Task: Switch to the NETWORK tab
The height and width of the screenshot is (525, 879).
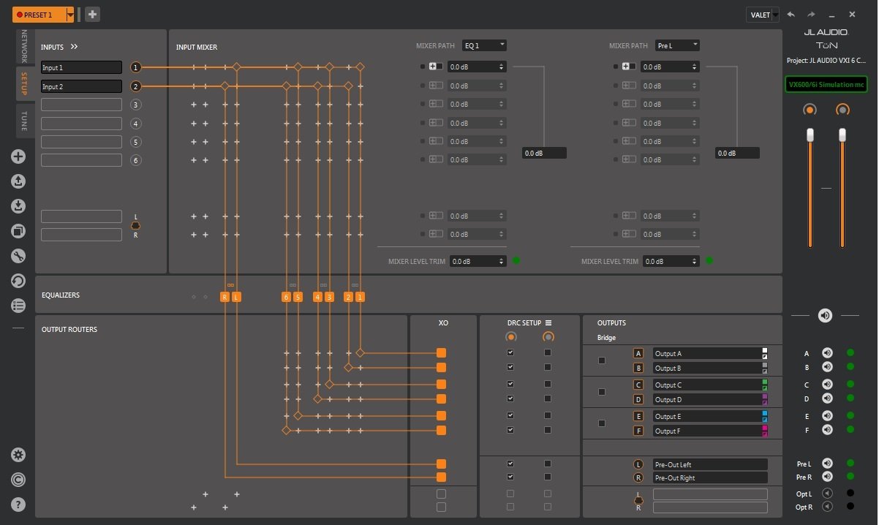Action: 23,47
